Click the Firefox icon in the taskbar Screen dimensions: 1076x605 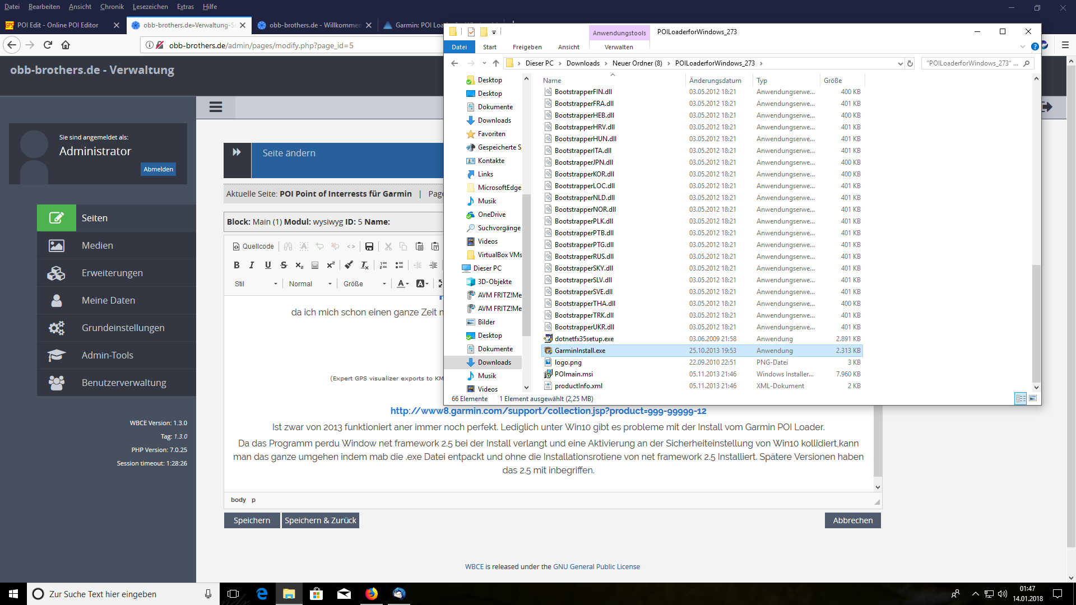click(372, 594)
